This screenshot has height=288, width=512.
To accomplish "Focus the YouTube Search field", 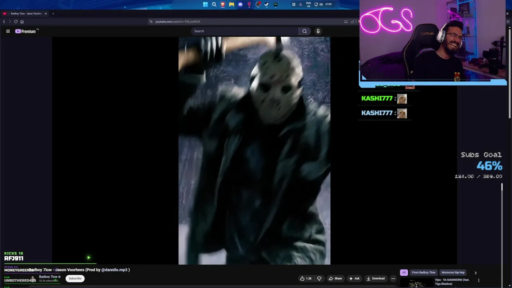I will (x=245, y=31).
